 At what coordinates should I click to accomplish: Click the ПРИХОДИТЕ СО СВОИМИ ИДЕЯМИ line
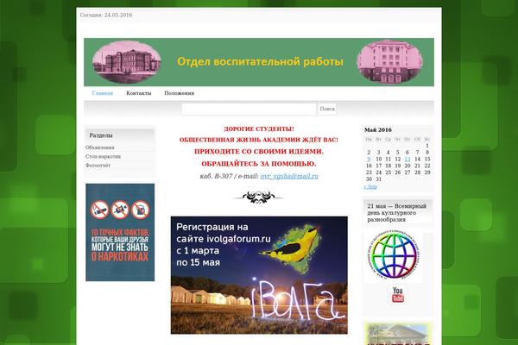coord(259,152)
